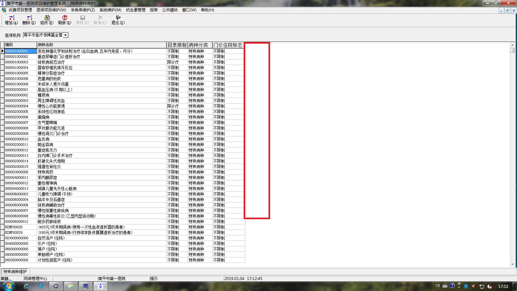Click the keyboard icon in system tray
Image resolution: width=517 pixels, height=291 pixels.
[x=445, y=286]
